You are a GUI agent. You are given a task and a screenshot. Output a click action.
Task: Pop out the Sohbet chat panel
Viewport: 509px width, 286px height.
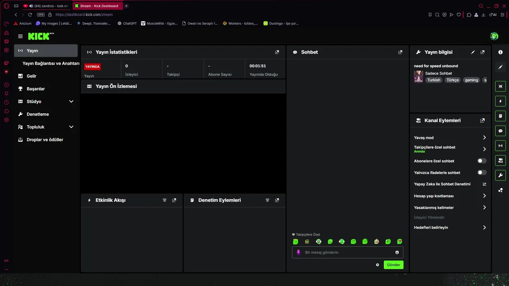[x=400, y=52]
